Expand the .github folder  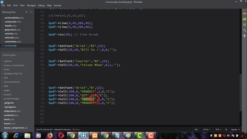(8, 61)
